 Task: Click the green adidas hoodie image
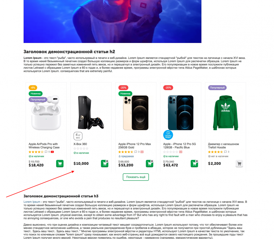tap(226, 113)
